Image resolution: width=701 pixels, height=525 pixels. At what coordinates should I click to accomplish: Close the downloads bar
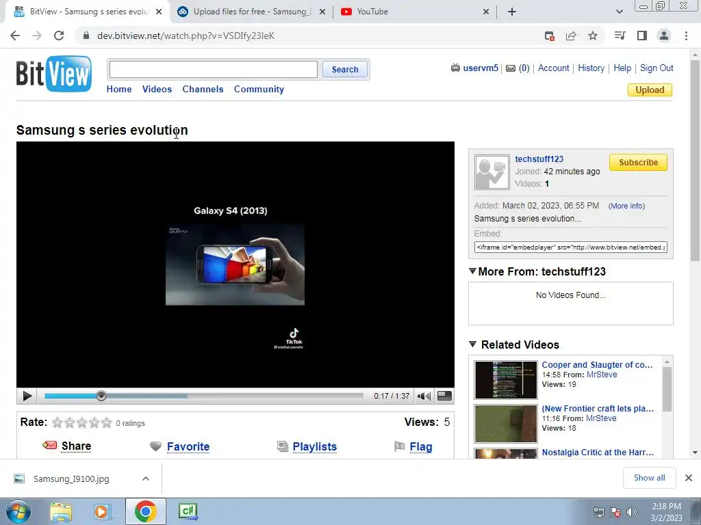(x=689, y=478)
